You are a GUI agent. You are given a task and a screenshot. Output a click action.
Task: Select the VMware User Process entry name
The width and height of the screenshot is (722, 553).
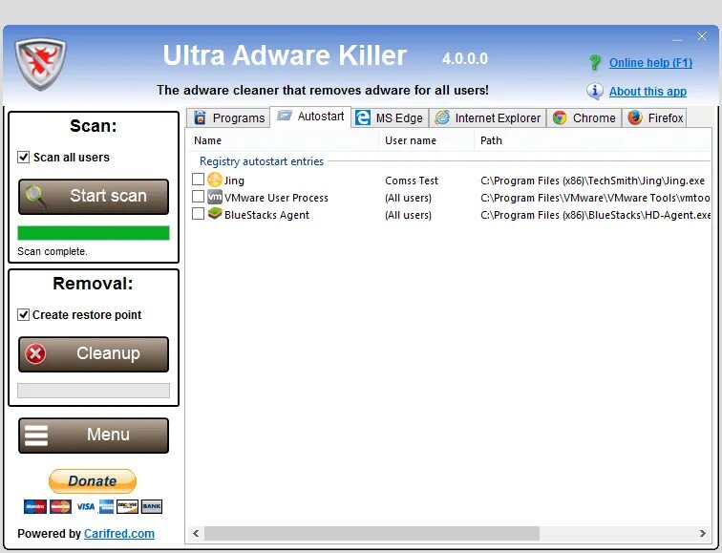pos(276,198)
